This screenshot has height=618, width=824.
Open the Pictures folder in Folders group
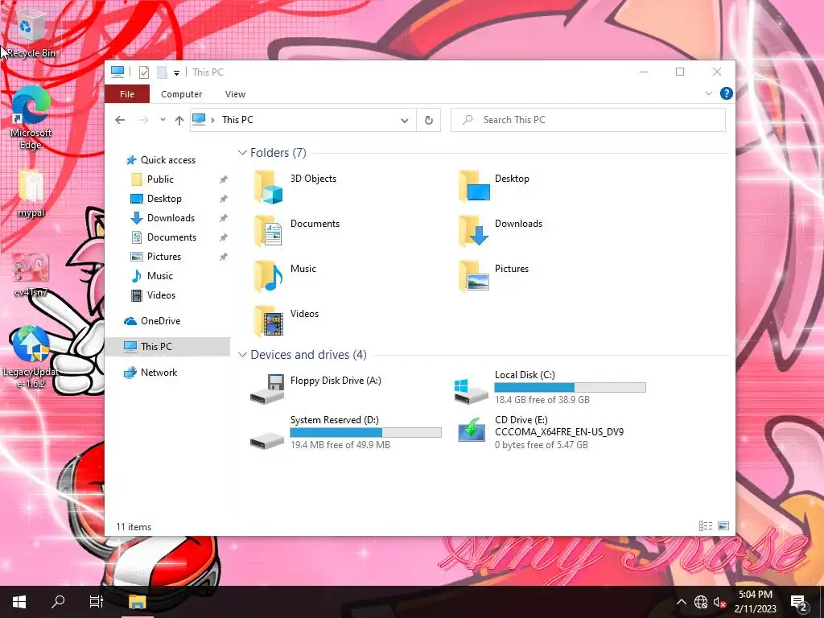click(x=493, y=277)
